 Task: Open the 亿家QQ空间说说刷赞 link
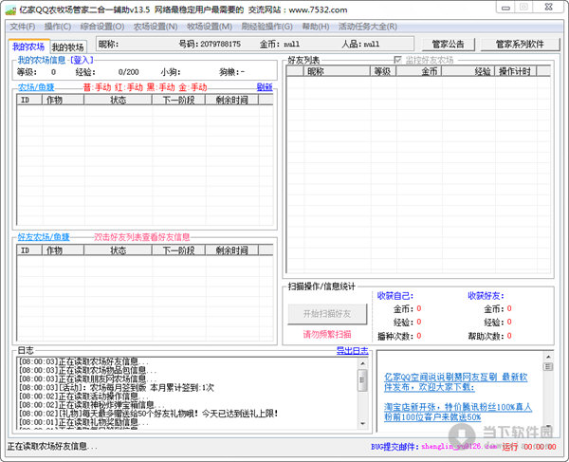[455, 382]
